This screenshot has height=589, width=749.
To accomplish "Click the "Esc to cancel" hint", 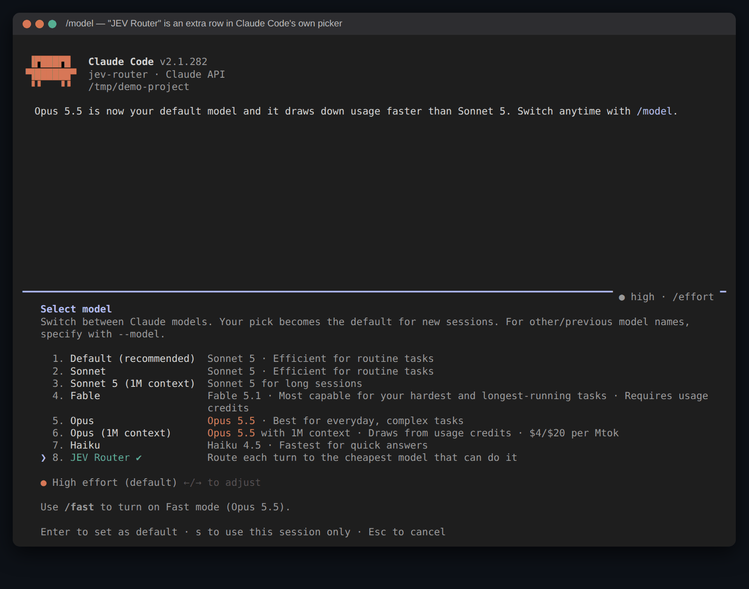I will point(407,532).
